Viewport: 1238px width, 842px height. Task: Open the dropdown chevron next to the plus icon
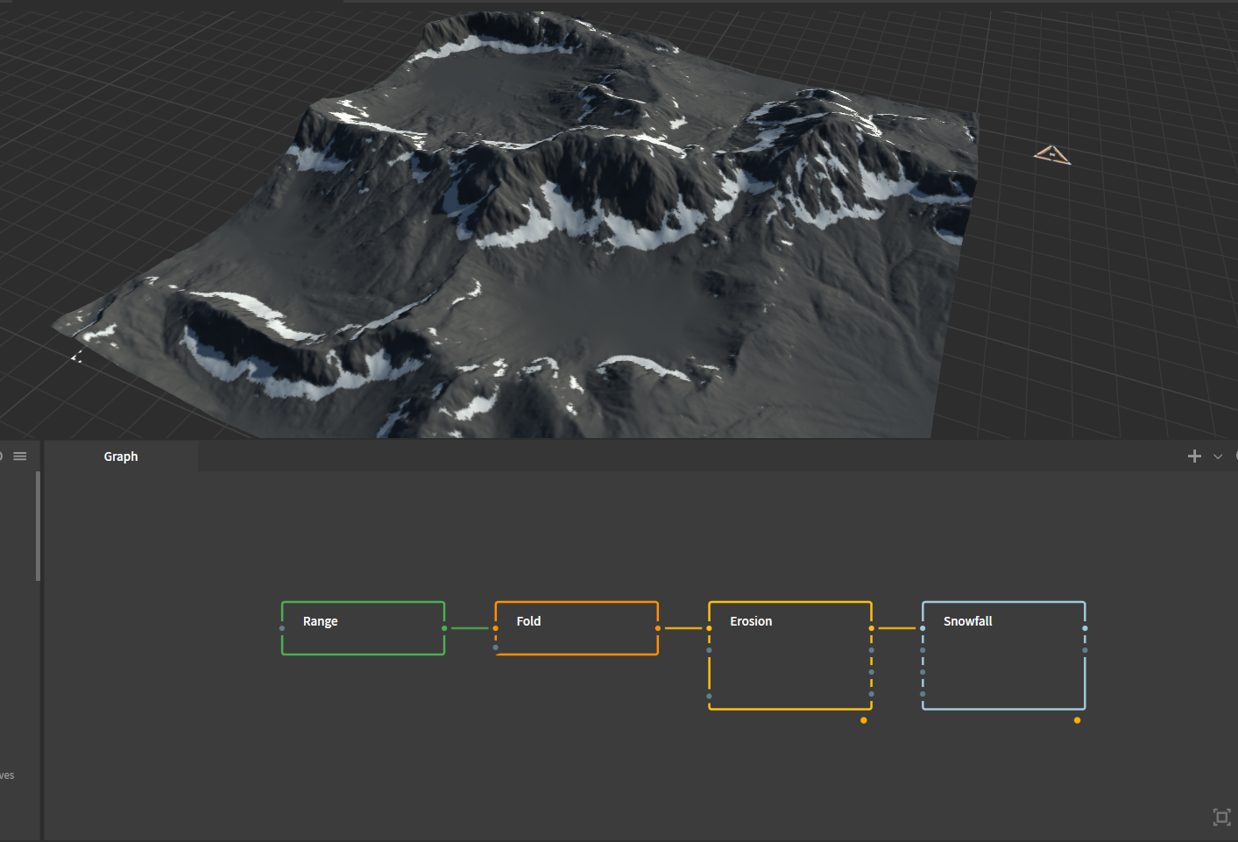pos(1217,456)
